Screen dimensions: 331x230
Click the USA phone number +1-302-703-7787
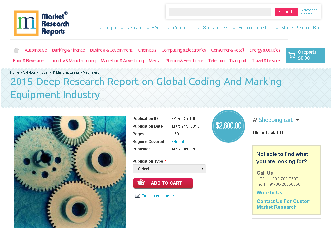(282, 179)
